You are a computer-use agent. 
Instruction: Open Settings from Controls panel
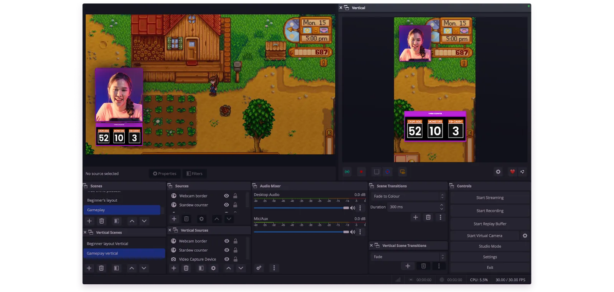[x=490, y=257]
